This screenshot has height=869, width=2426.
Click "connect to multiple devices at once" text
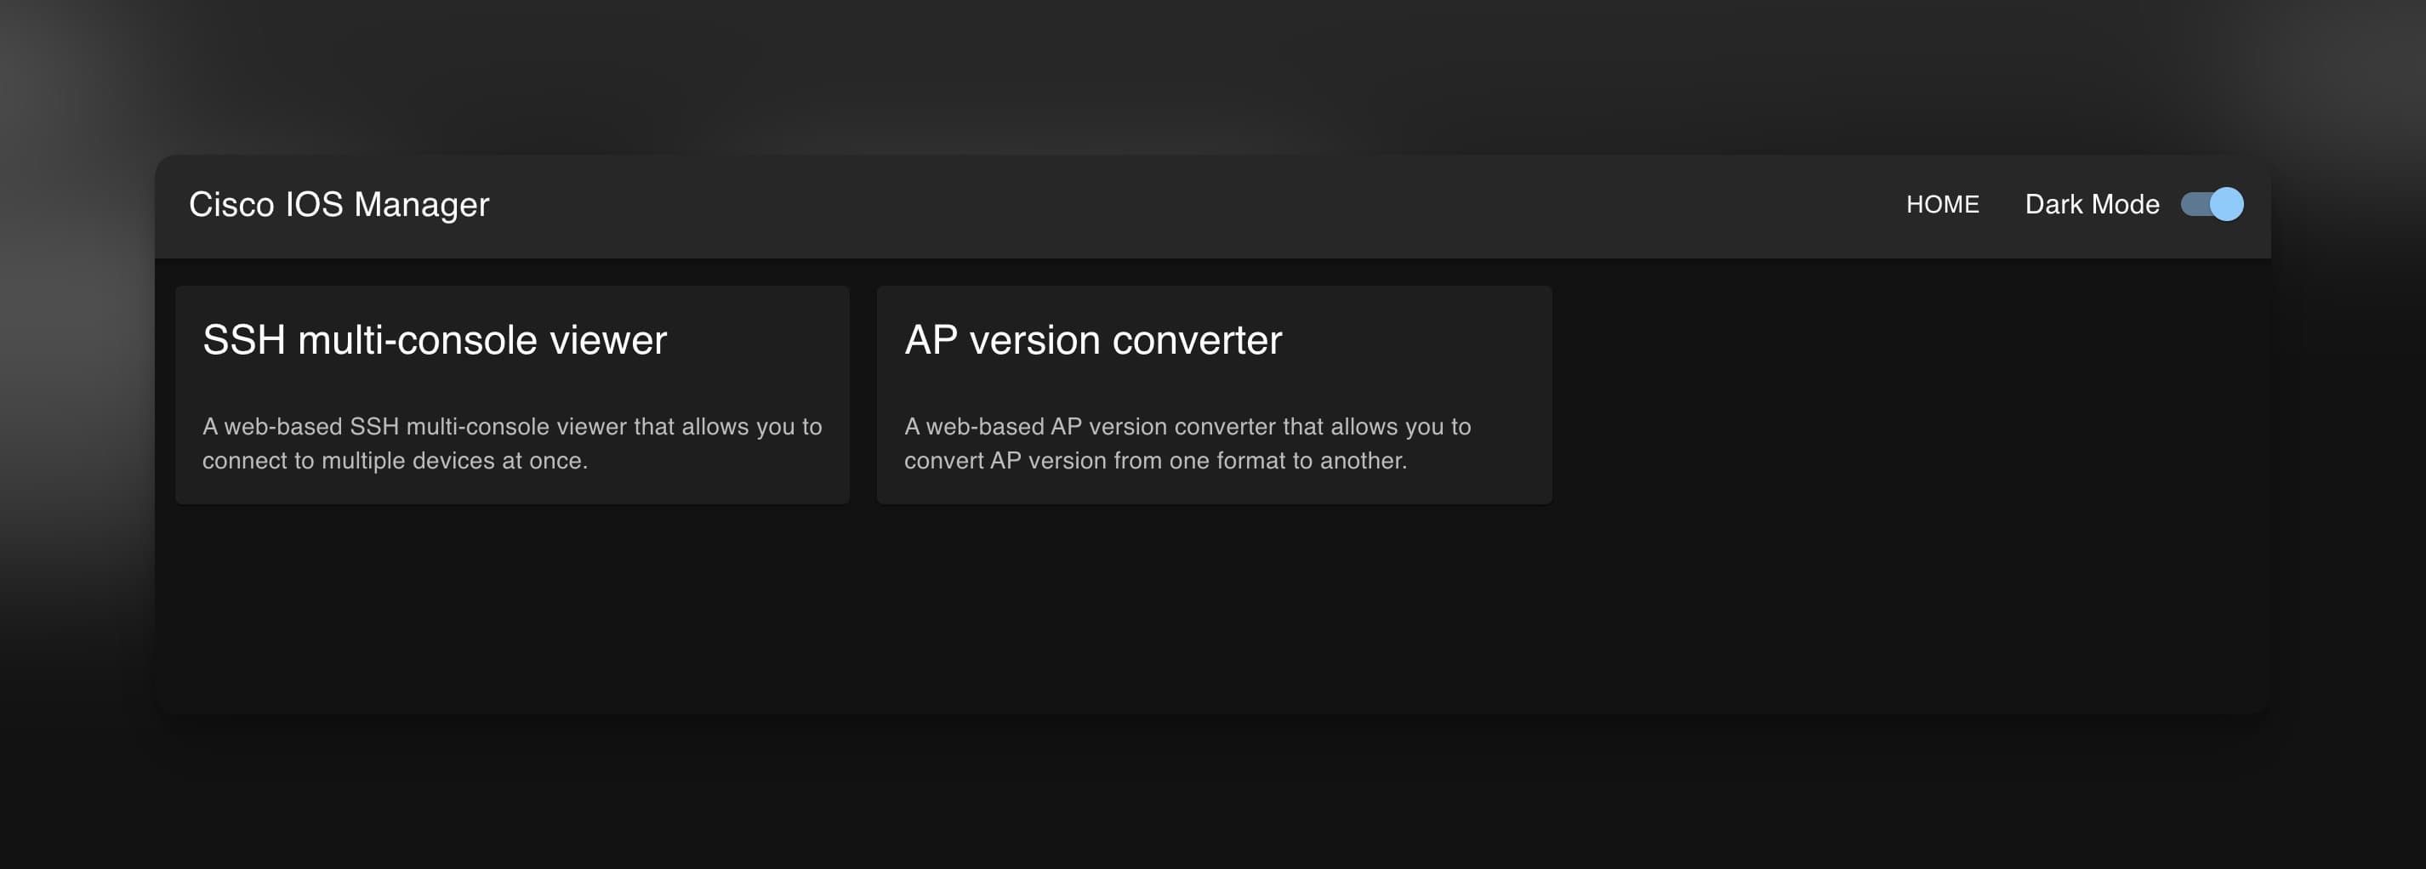[x=395, y=460]
